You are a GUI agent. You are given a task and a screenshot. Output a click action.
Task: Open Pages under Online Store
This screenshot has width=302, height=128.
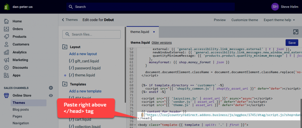pyautogui.click(x=17, y=116)
